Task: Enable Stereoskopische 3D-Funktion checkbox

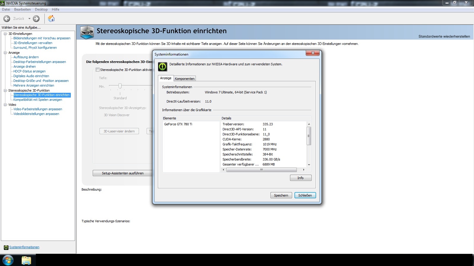Action: click(x=97, y=70)
